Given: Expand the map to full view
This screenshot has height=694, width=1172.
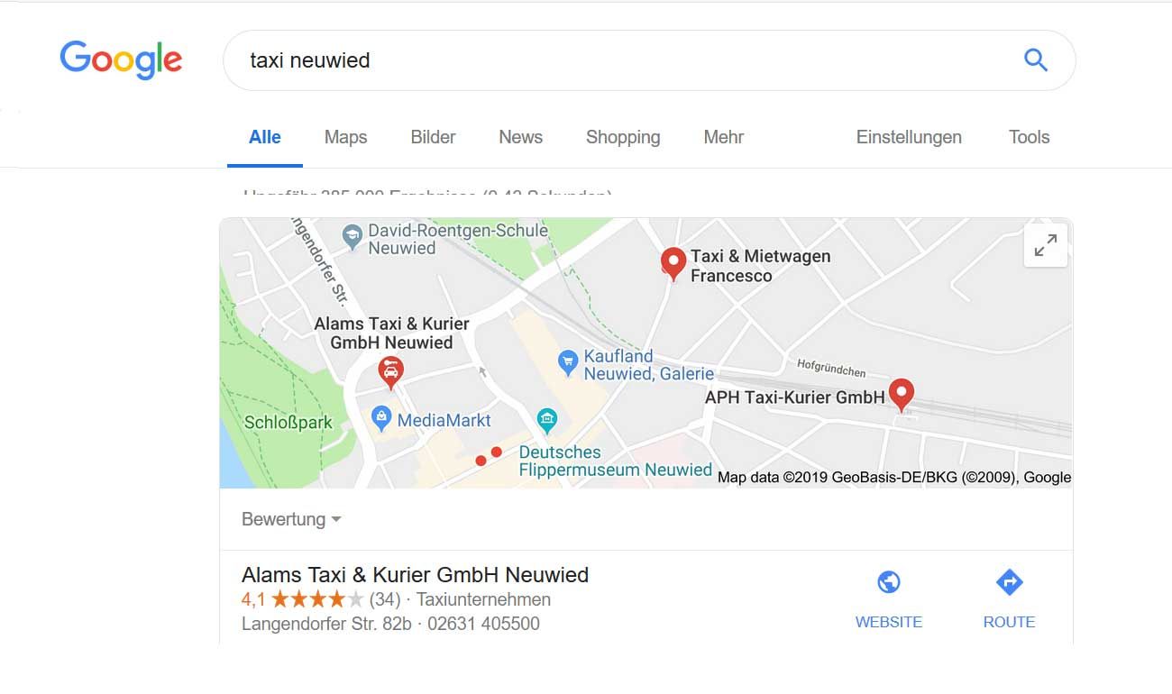Looking at the screenshot, I should [x=1046, y=245].
